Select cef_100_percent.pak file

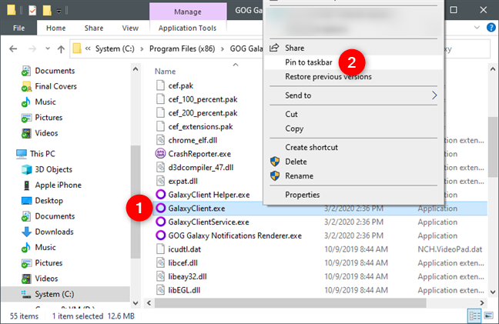click(x=203, y=99)
